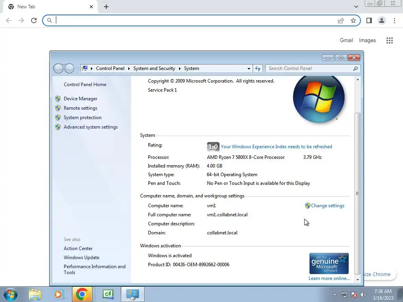This screenshot has height=302, width=403.
Task: Click the Device Manager shield icon
Action: click(58, 99)
